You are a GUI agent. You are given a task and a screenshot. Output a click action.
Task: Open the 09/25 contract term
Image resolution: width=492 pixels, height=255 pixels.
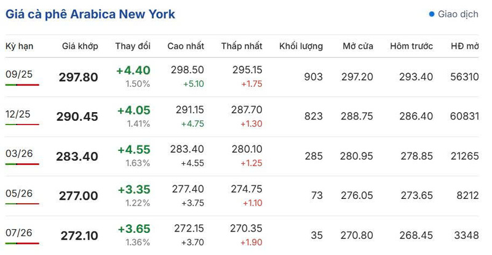pos(19,74)
